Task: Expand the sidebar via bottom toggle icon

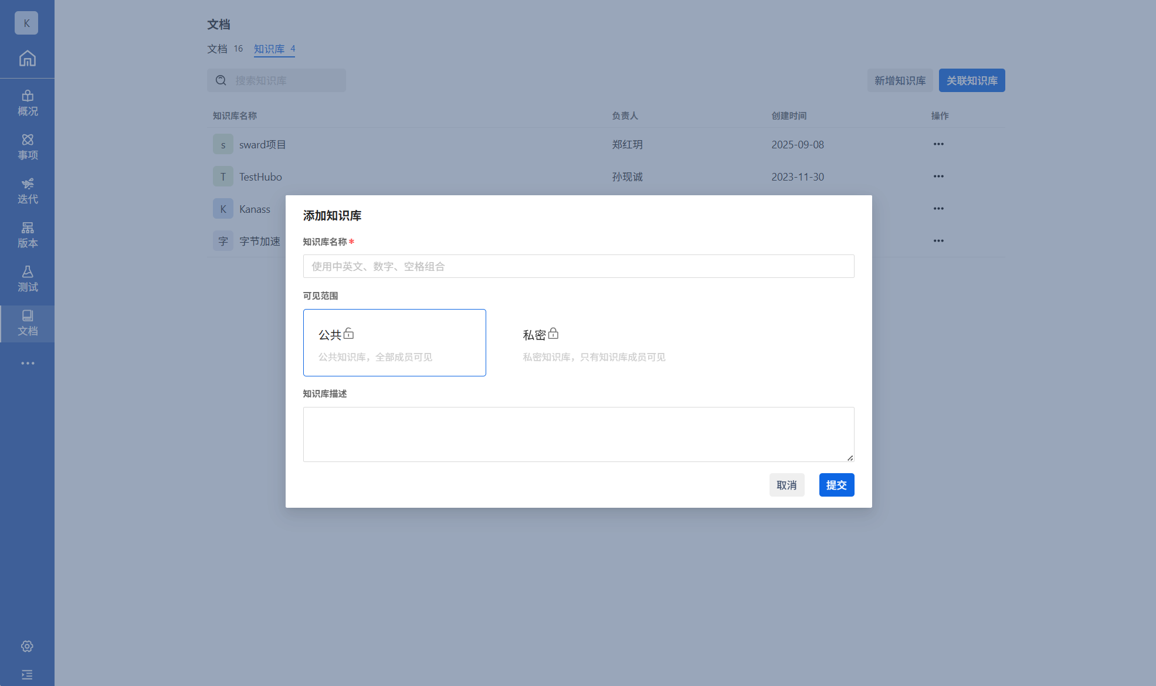Action: pos(27,675)
